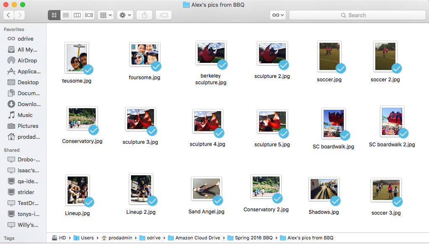Screen dimensions: 429x244
Task: Select the tonys-i shared computer
Action: tap(23, 214)
